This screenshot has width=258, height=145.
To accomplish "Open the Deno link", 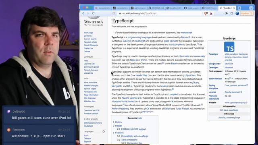I will coord(144,60).
